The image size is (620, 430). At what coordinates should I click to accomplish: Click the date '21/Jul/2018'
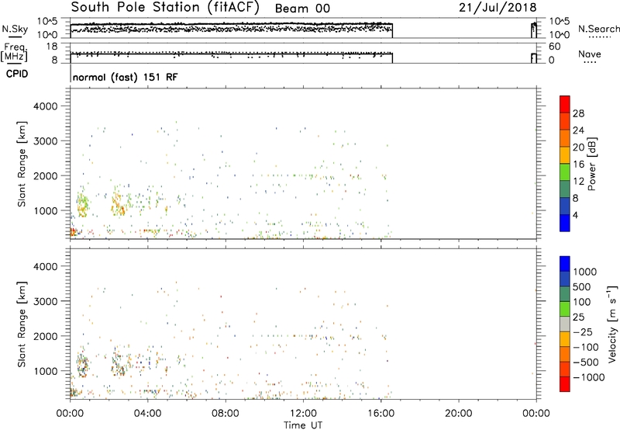pos(498,8)
